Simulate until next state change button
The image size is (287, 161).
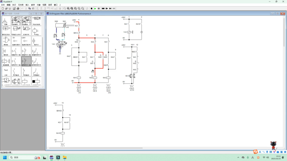tap(110, 9)
